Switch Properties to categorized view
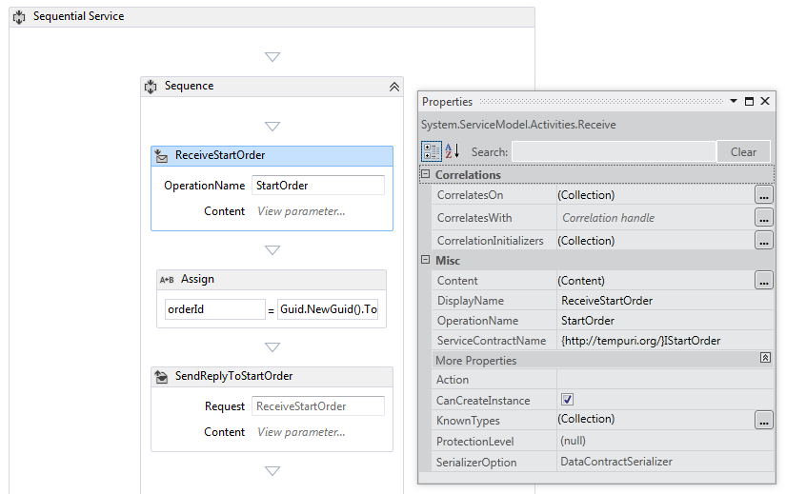The width and height of the screenshot is (786, 494). [x=431, y=151]
